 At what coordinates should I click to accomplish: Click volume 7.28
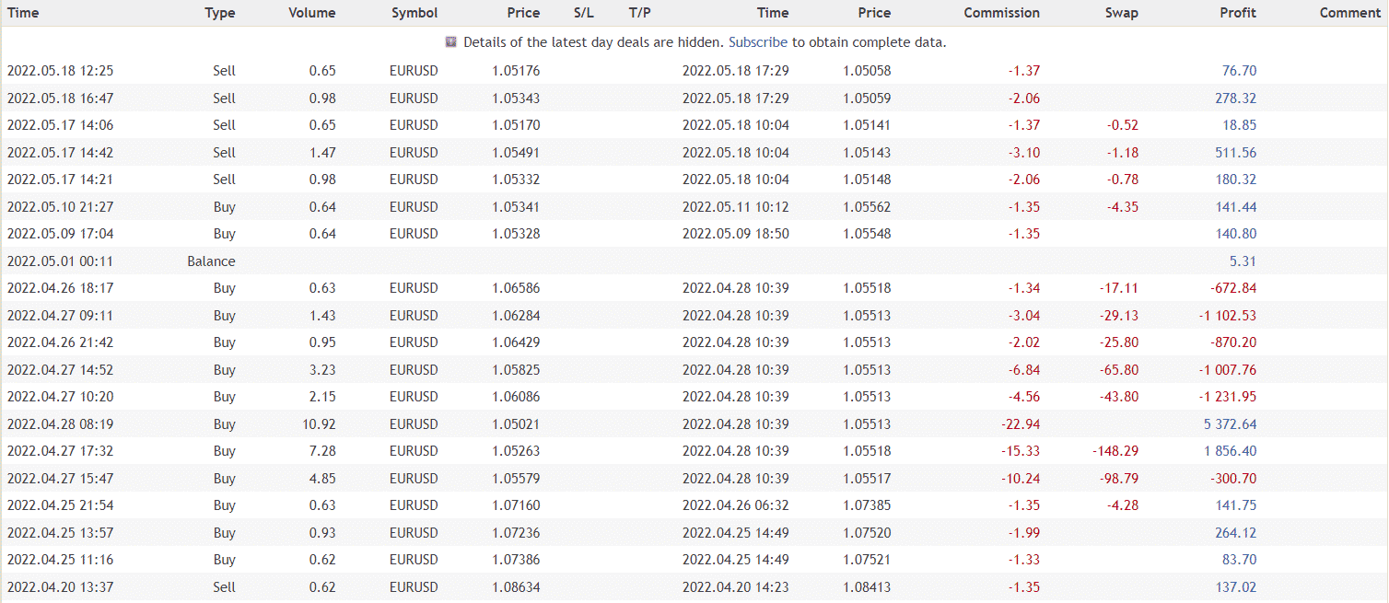[x=321, y=451]
